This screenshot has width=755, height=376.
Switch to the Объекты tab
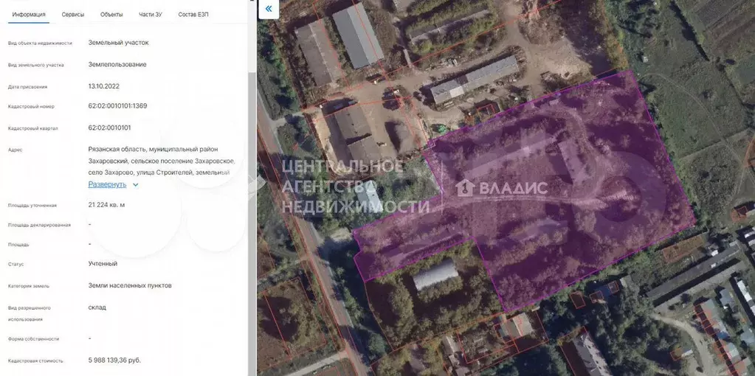[111, 15]
